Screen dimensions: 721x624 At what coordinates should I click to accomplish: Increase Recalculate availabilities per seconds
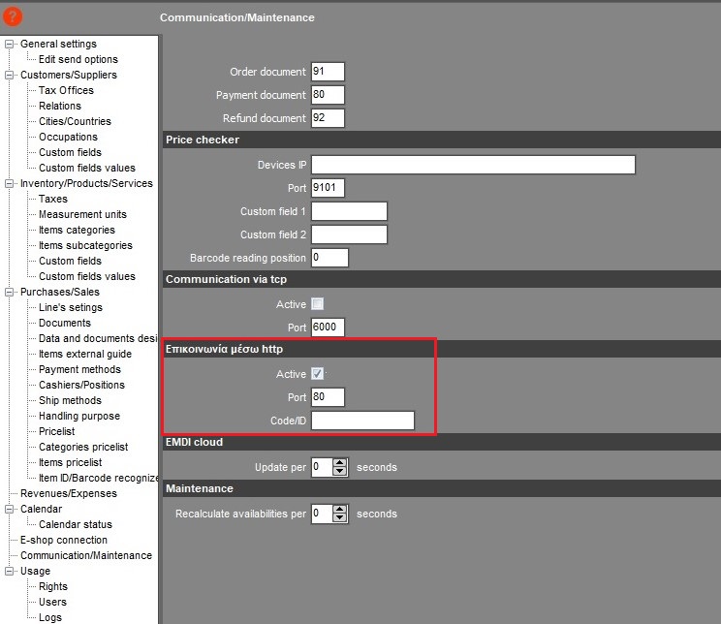[x=340, y=509]
